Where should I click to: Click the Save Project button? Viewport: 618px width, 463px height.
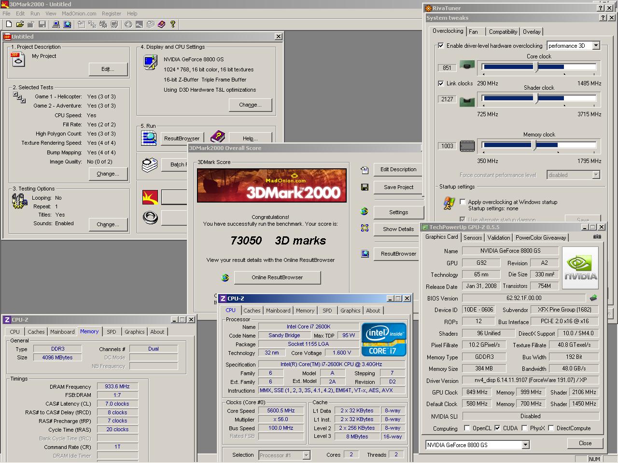click(398, 187)
